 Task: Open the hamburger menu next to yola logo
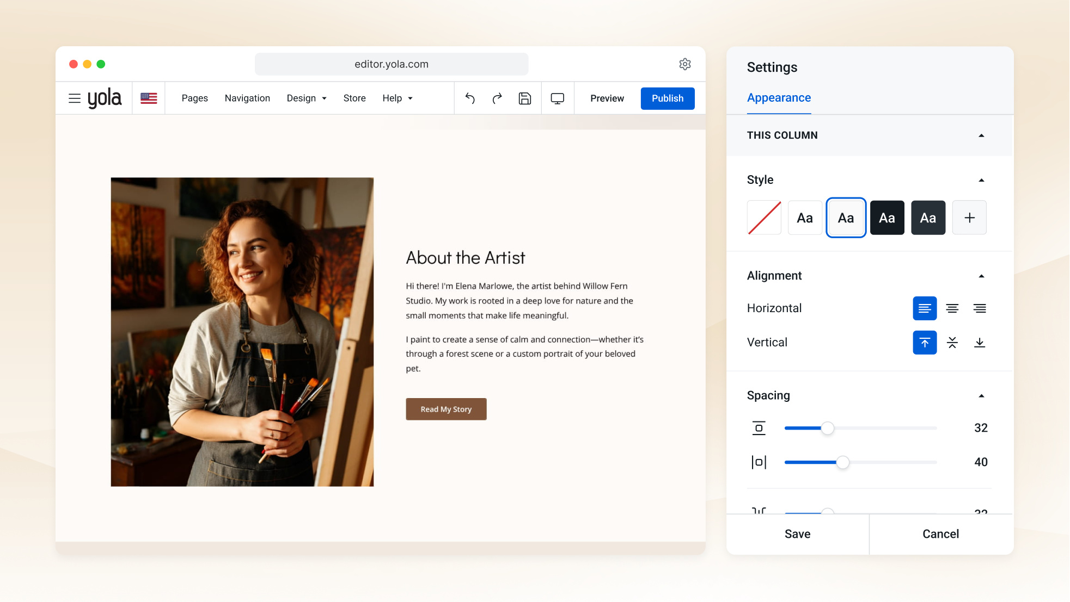click(75, 98)
